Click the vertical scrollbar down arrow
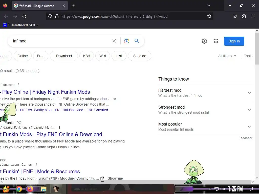 (257, 178)
